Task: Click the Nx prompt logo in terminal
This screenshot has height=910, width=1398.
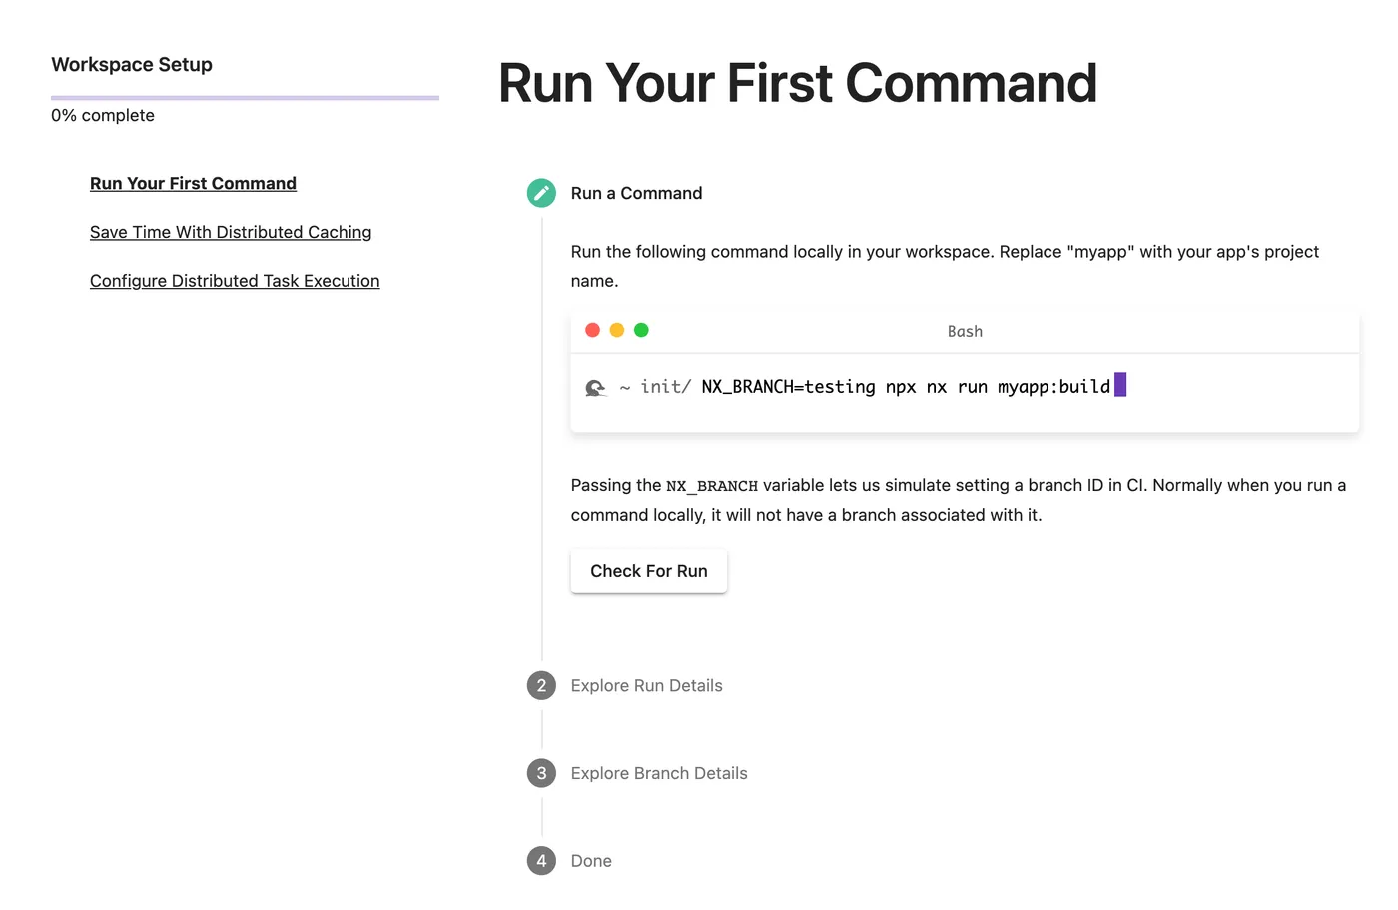Action: [595, 388]
